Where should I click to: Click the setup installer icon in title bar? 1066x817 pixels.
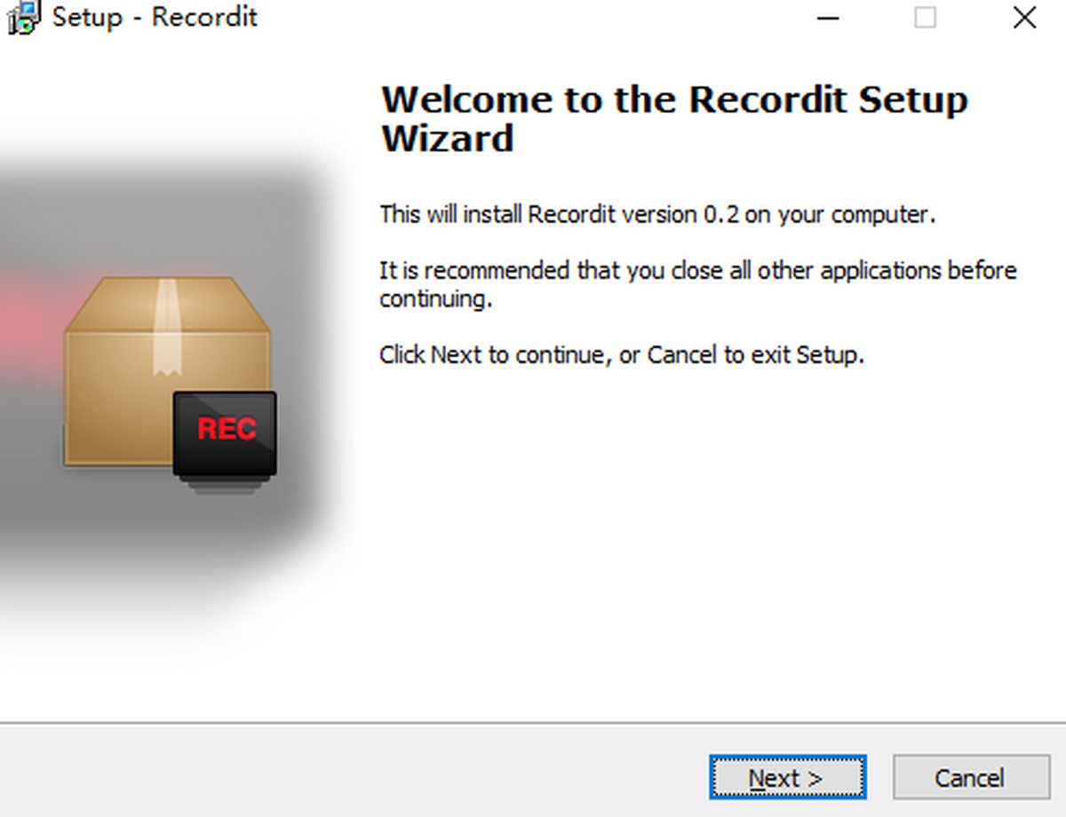pyautogui.click(x=21, y=18)
